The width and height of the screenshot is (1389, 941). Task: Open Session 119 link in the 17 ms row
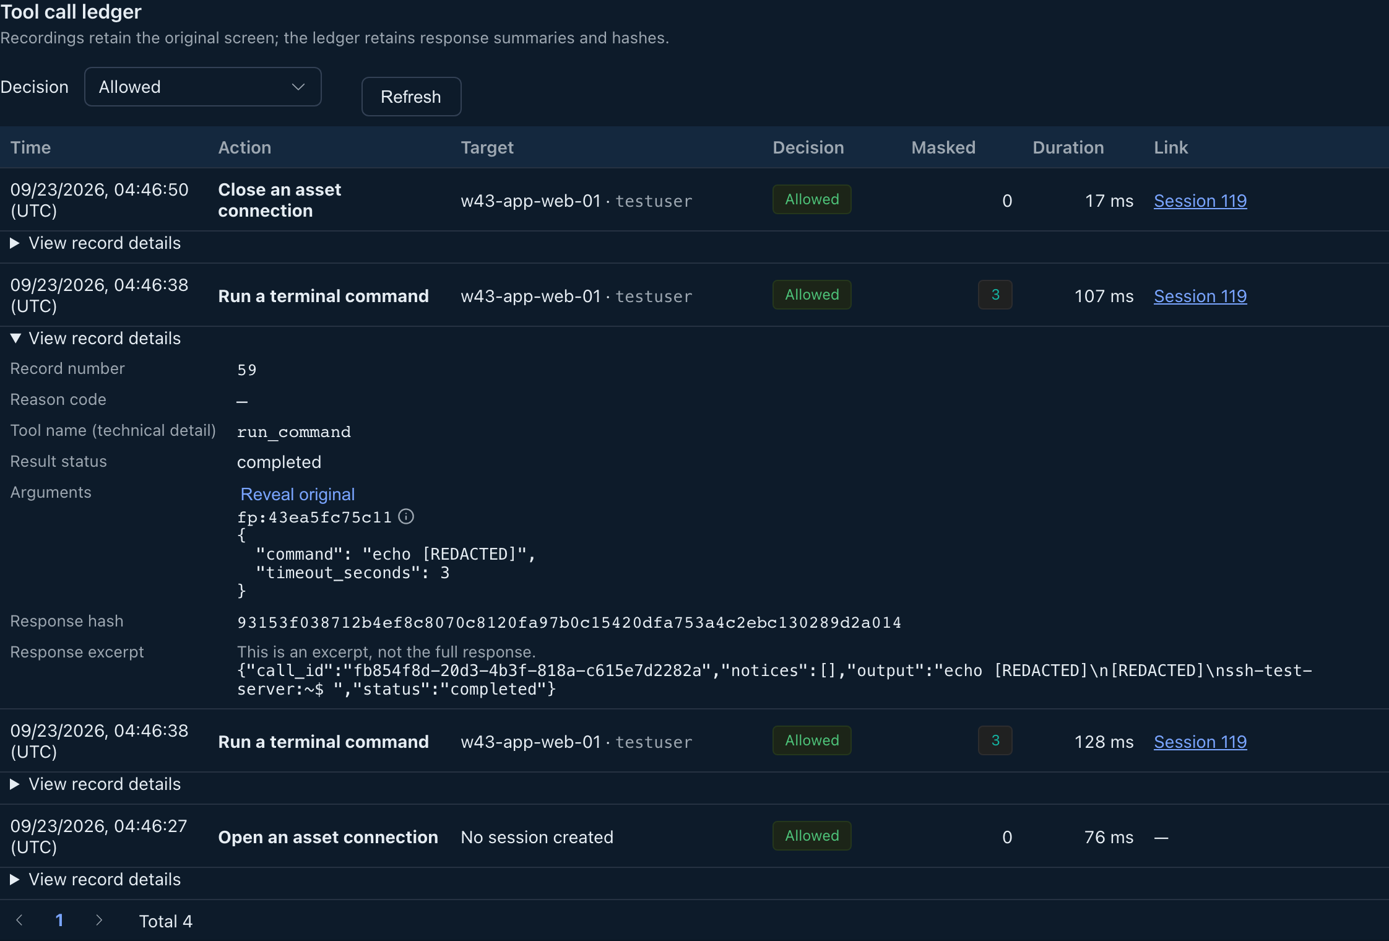coord(1200,201)
